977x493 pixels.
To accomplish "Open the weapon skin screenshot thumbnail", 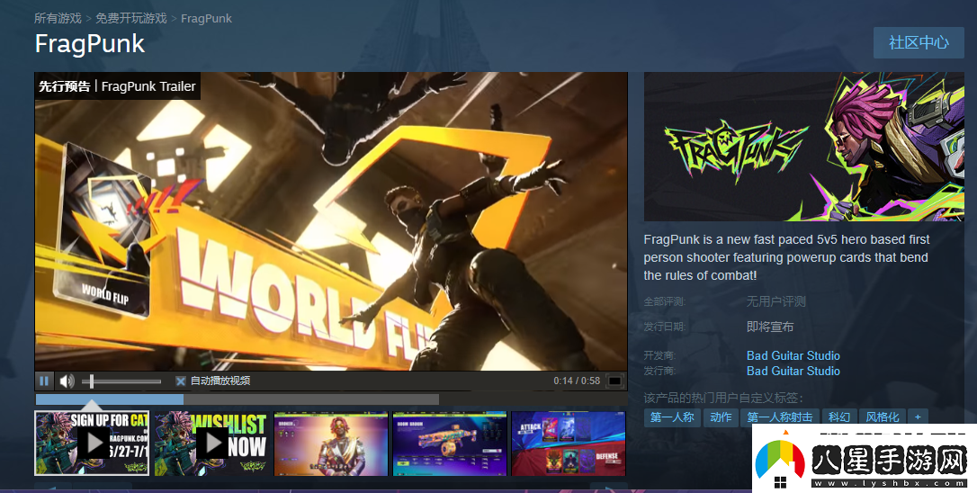I will 449,444.
